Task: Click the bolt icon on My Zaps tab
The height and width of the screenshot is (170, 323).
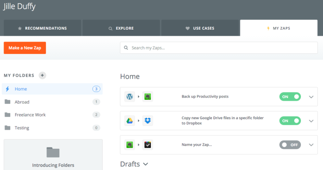Action: click(x=268, y=28)
